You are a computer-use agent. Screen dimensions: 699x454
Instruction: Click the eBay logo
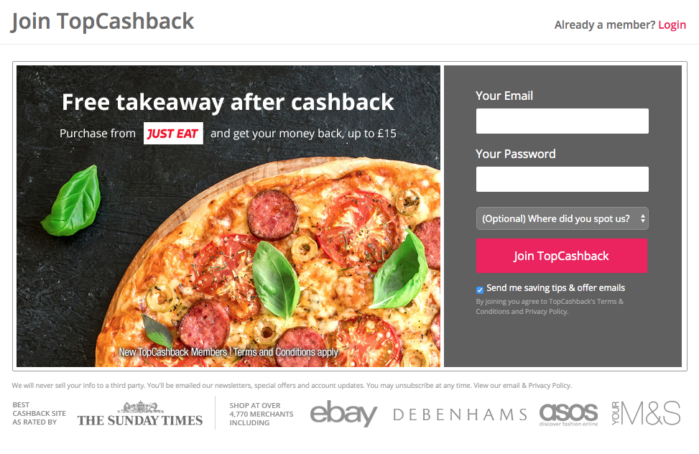343,414
